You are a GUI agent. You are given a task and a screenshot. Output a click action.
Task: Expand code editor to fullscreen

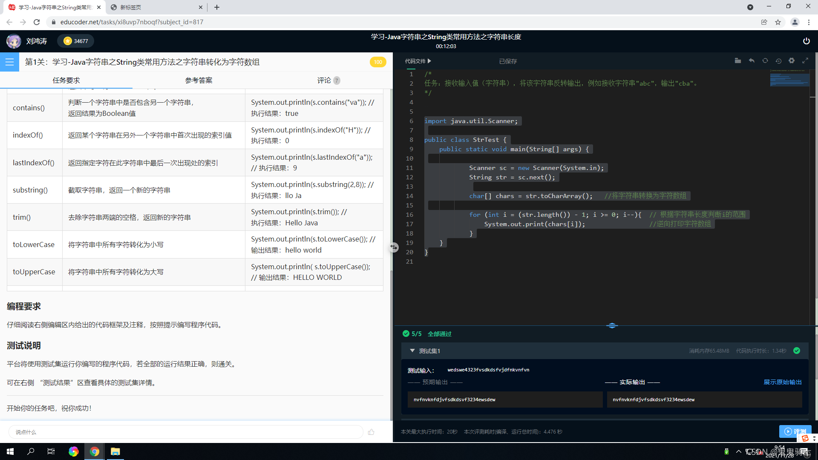click(805, 61)
